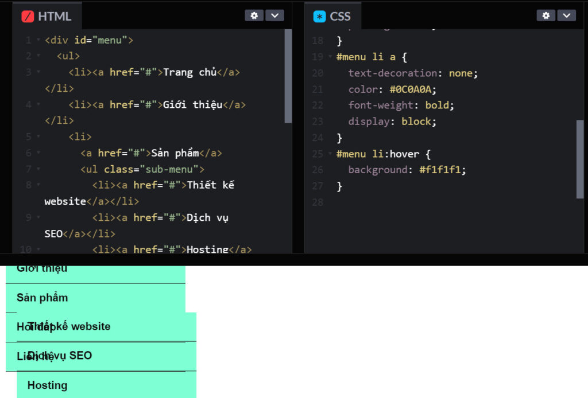588x398 pixels.
Task: Click the HTML panel pencil icon
Action: click(27, 15)
